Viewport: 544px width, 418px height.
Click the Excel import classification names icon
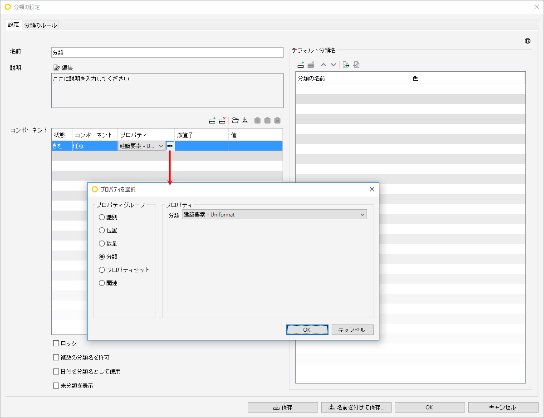click(x=356, y=64)
